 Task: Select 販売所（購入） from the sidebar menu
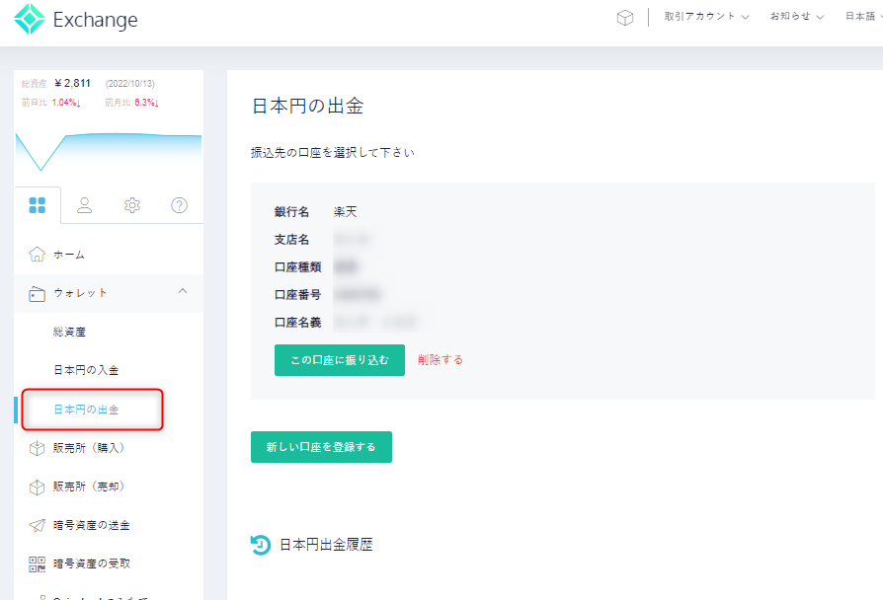coord(89,447)
